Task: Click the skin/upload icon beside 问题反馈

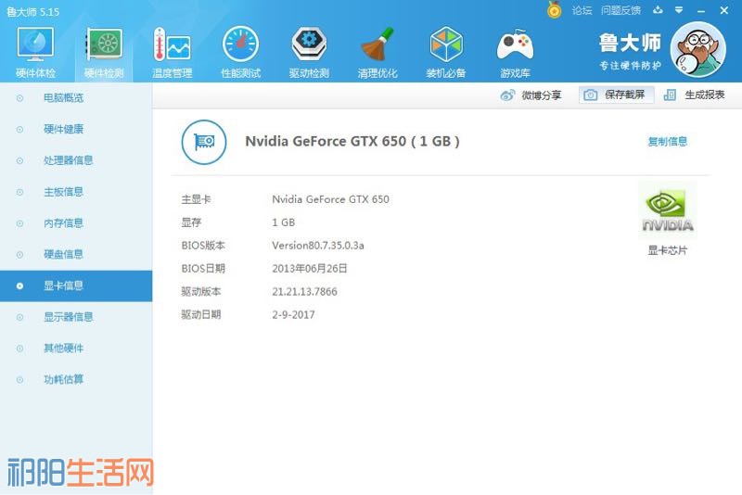Action: 658,10
